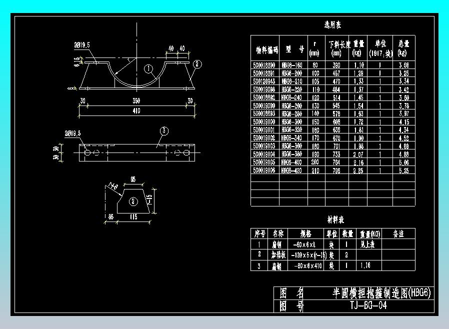
Task: Click the '图名' label in title block
Action: [x=291, y=293]
